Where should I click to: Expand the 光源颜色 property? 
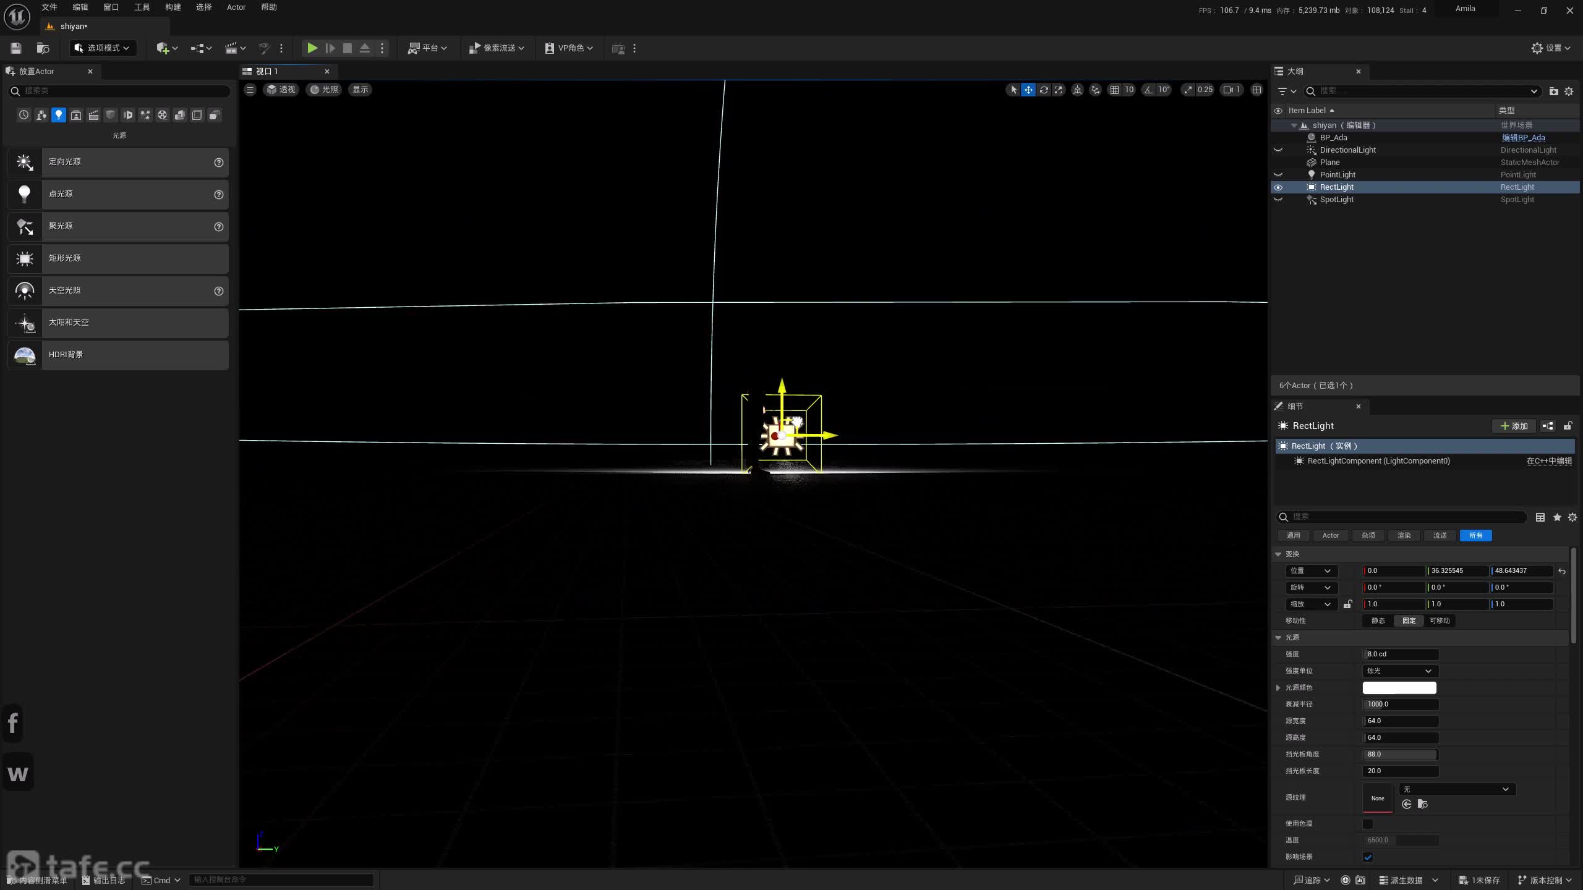click(1278, 688)
